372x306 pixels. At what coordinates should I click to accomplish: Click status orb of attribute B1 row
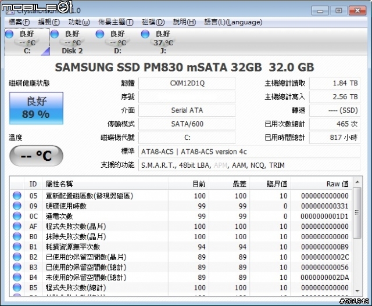coord(17,247)
